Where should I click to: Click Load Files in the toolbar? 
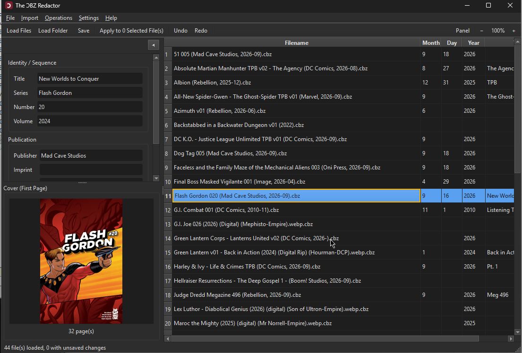click(19, 31)
